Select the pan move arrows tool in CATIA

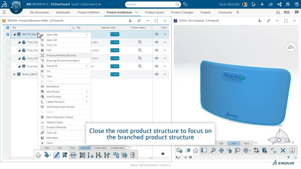pos(221,151)
